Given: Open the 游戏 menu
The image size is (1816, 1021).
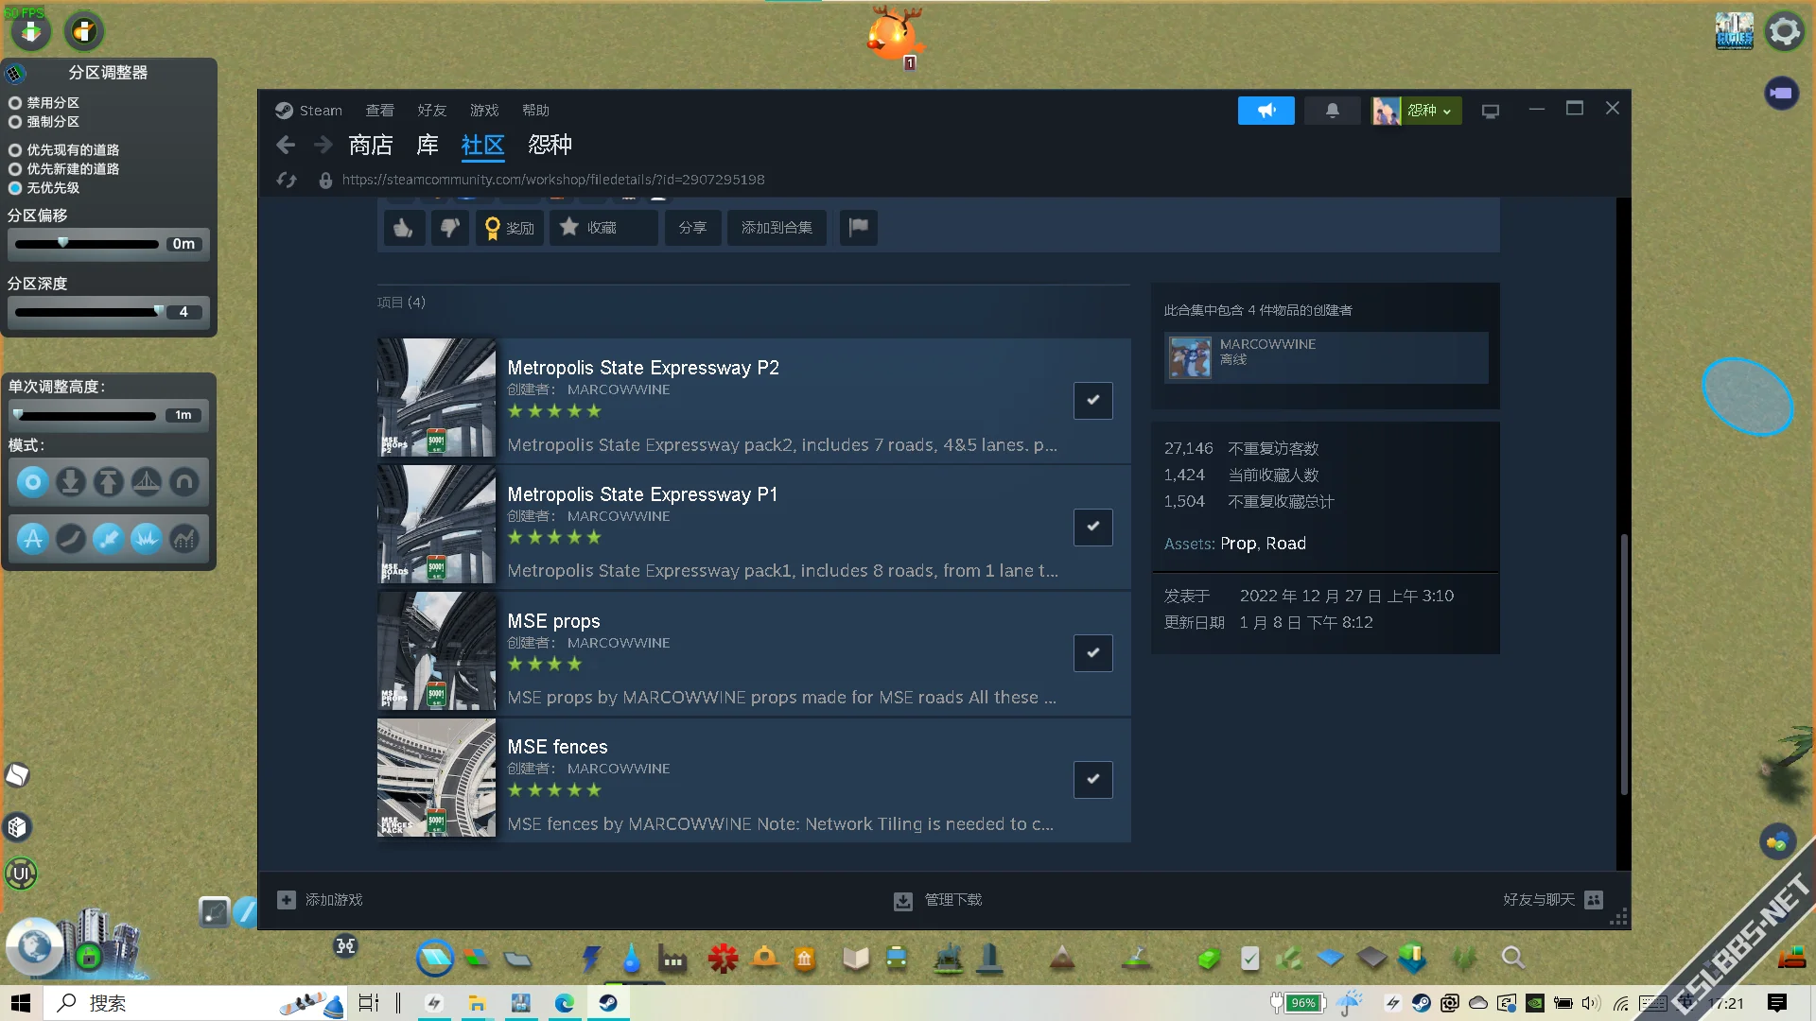Looking at the screenshot, I should 484,111.
